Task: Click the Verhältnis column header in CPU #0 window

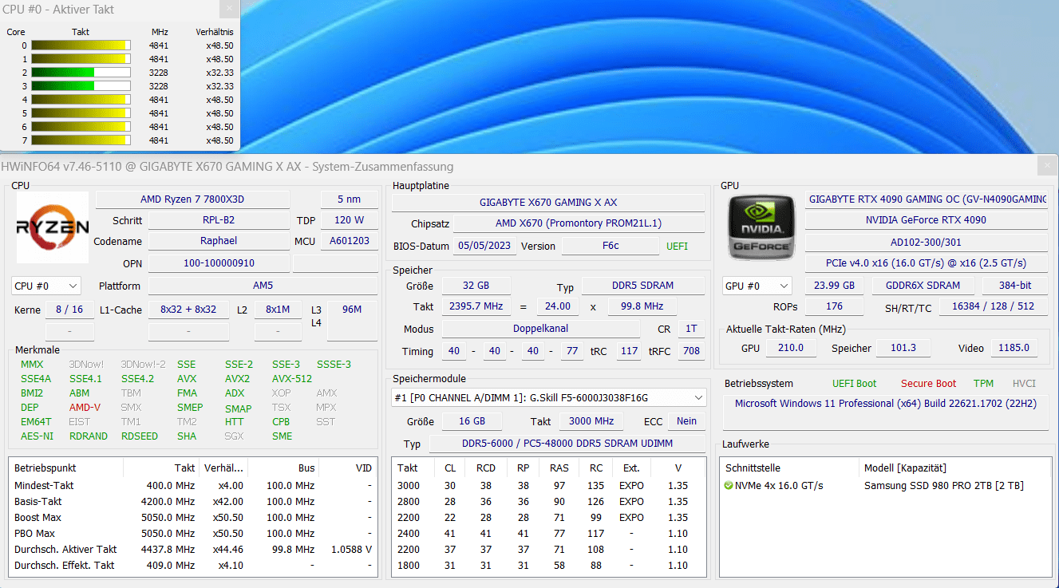Action: coord(214,32)
